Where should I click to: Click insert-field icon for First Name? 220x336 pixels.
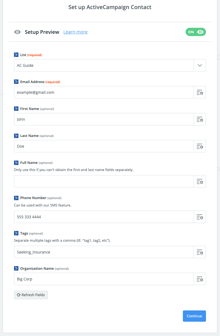(200, 119)
